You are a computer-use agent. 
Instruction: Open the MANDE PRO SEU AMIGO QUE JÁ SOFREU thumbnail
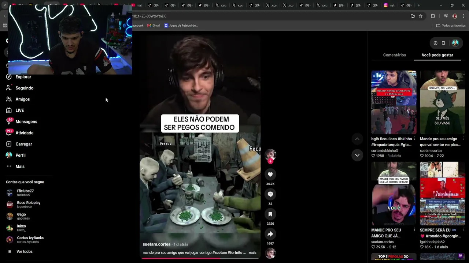point(394,194)
